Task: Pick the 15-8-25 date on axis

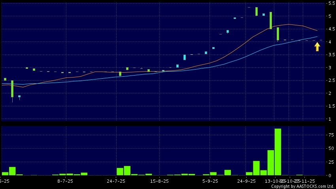Action: point(160,181)
